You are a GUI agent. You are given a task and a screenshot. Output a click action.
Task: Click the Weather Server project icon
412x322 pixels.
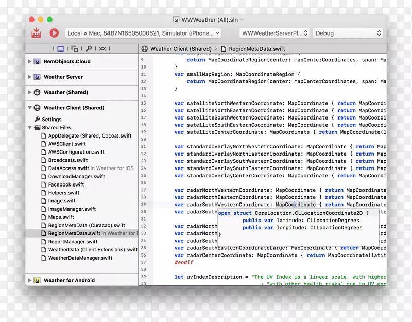pyautogui.click(x=37, y=77)
